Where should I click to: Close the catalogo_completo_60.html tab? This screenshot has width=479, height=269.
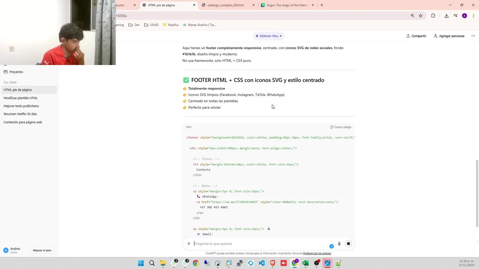[253, 5]
